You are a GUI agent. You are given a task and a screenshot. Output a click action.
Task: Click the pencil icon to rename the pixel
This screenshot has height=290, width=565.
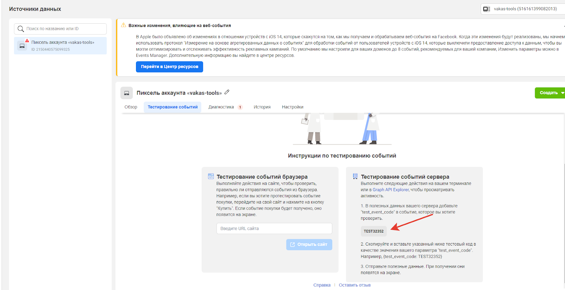click(227, 92)
